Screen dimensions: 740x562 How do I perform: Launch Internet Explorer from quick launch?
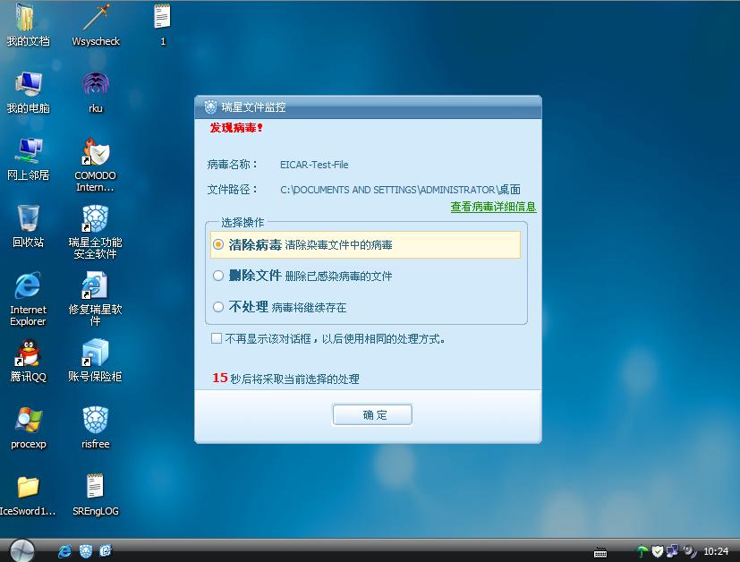click(64, 550)
